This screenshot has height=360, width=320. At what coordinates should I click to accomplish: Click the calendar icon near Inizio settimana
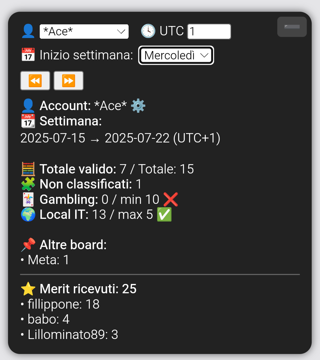(x=28, y=55)
